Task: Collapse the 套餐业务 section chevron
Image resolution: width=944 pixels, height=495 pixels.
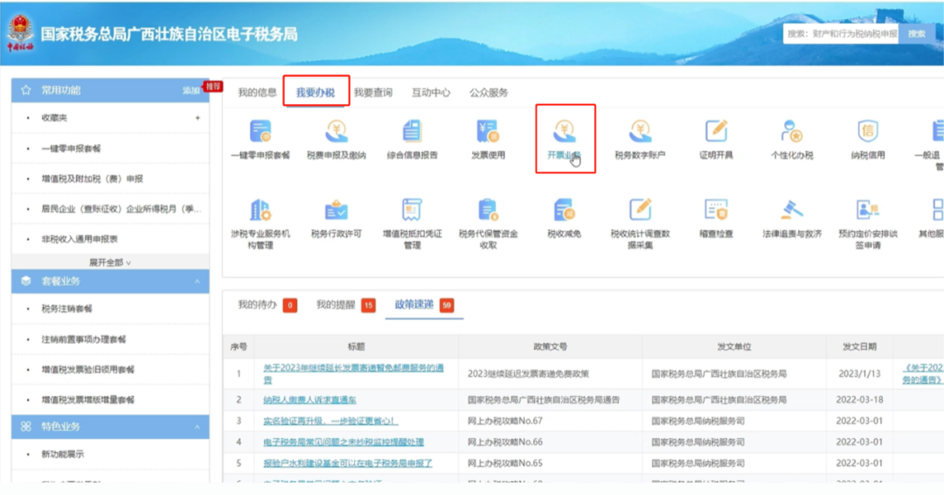Action: [x=197, y=282]
